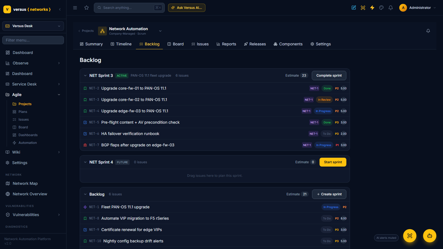Click Start sprint button
Image resolution: width=443 pixels, height=249 pixels.
(333, 162)
